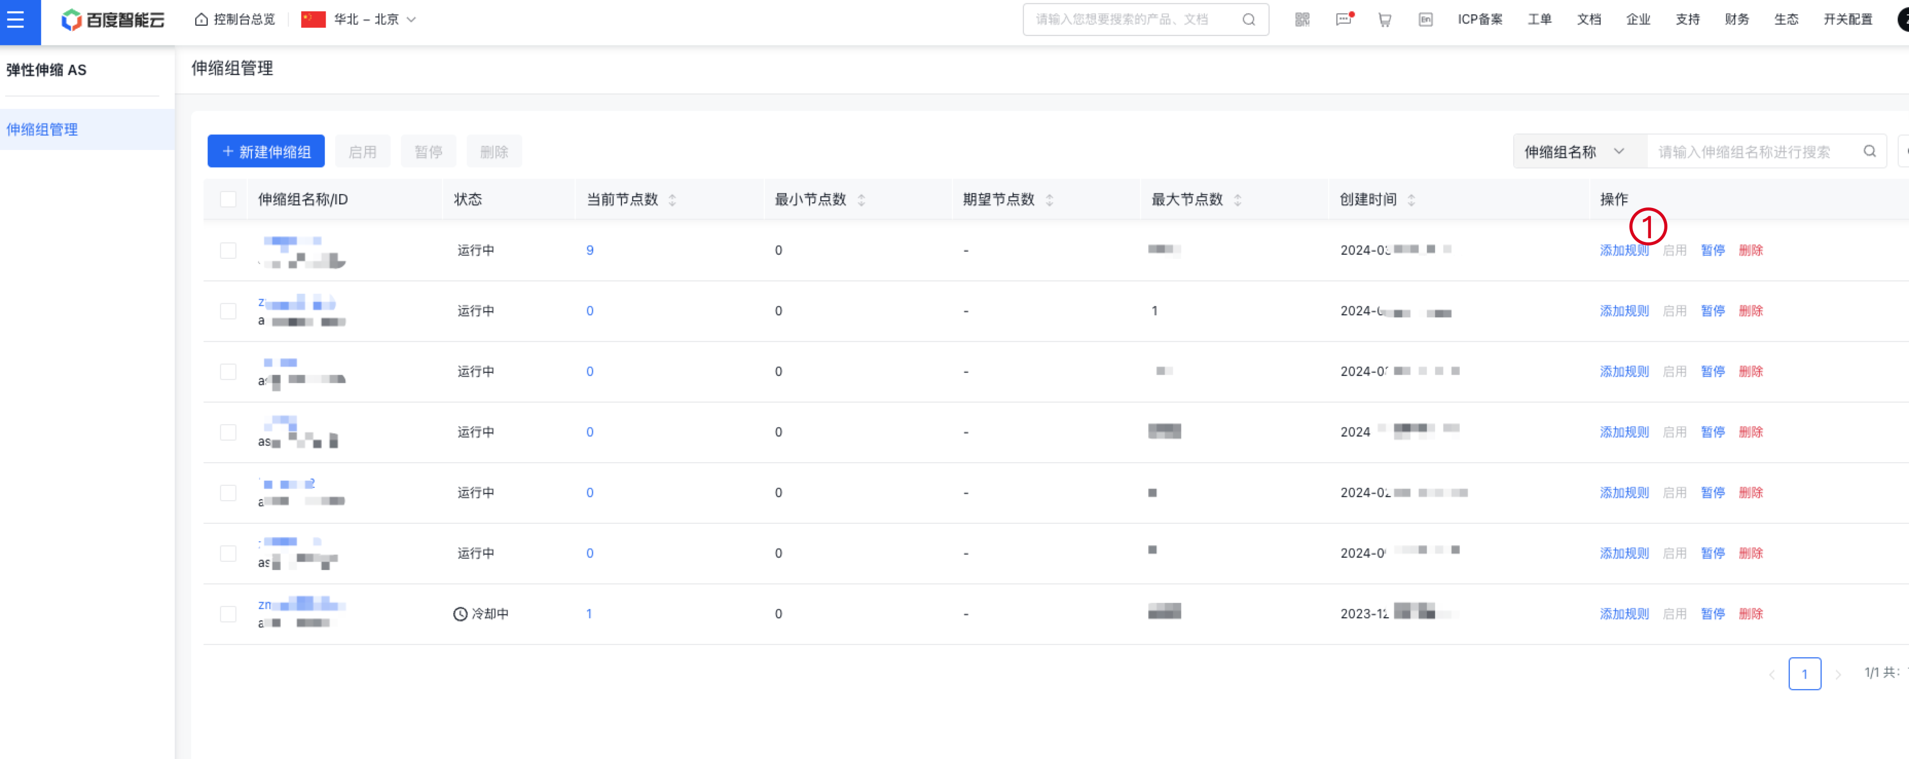Screen dimensions: 1909x759
Task: Click the magnifier in scaling group search
Action: tap(1869, 152)
